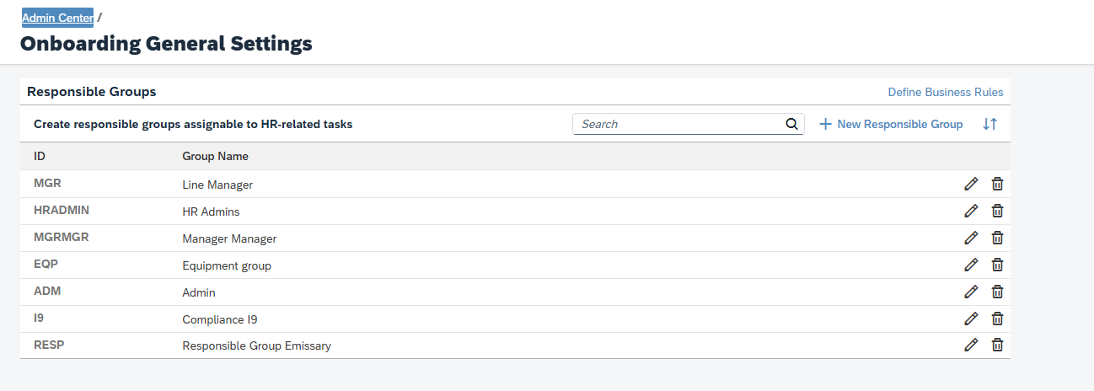Edit the Responsible Group Emissary row

click(x=971, y=345)
